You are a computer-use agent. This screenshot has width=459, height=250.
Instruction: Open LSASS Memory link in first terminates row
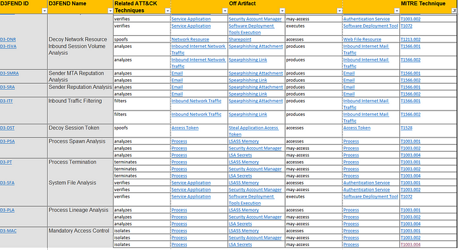click(x=244, y=162)
